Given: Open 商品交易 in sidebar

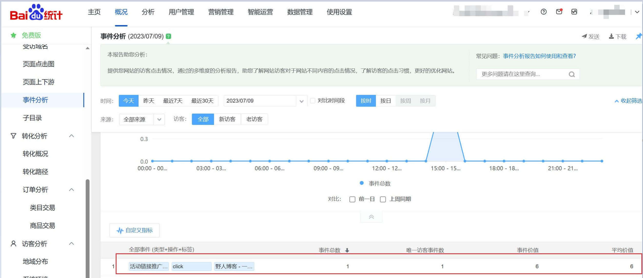Looking at the screenshot, I should [42, 225].
